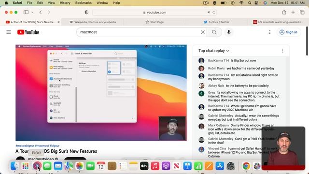This screenshot has width=309, height=174.
Task: Open YouTube settings three-dot menu
Action: click(270, 32)
